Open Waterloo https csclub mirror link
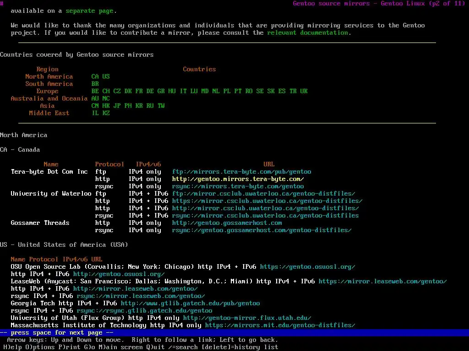Viewport: 469px width, 351px height. (267, 201)
